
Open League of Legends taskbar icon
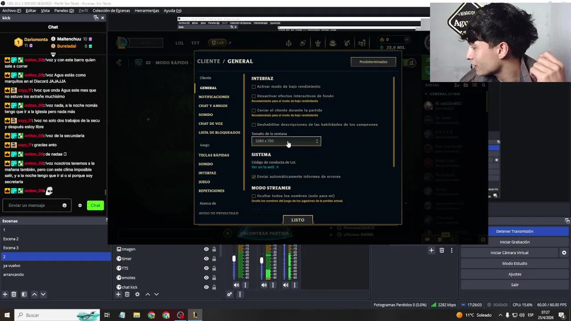195,315
